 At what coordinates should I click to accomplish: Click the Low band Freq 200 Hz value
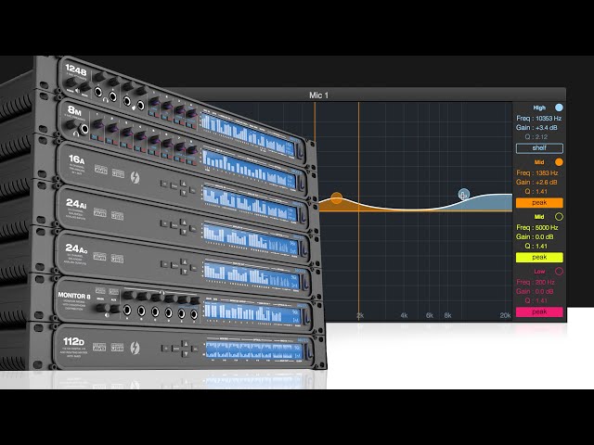(538, 282)
